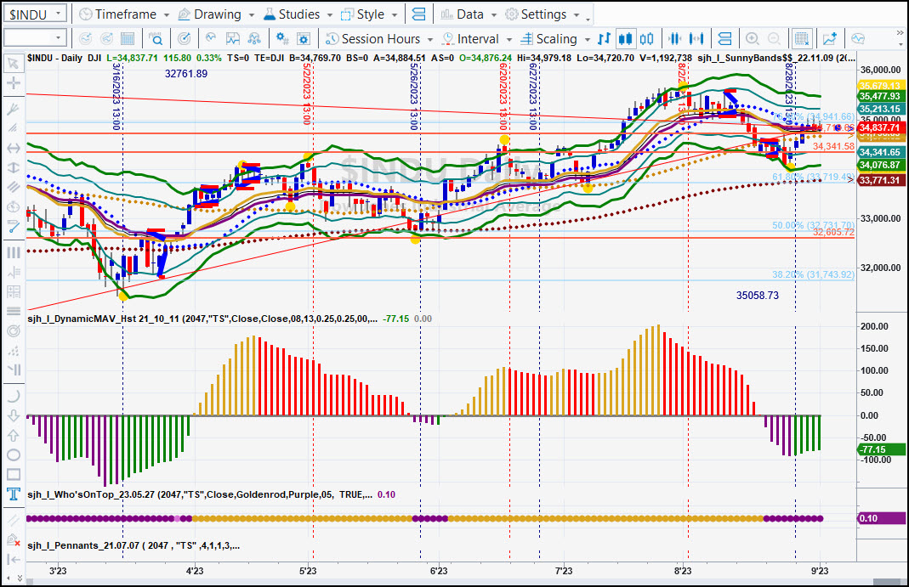Image resolution: width=909 pixels, height=587 pixels.
Task: Click the 8/23 date label on time axis
Action: click(683, 571)
